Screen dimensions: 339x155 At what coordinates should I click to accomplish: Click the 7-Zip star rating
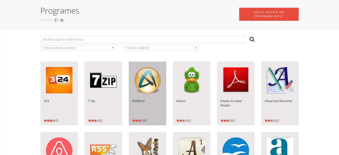click(x=95, y=121)
